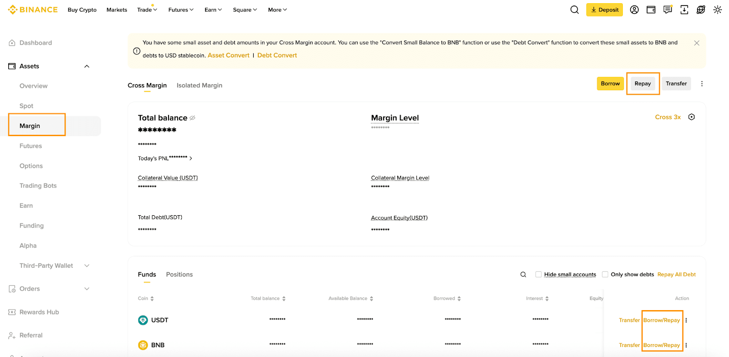Select the Positions tab
Image resolution: width=729 pixels, height=357 pixels.
click(x=179, y=275)
